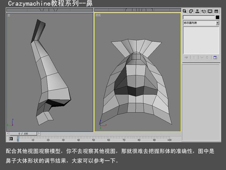Click the left viewport label 左
The height and width of the screenshot is (170, 226).
coord(9,15)
